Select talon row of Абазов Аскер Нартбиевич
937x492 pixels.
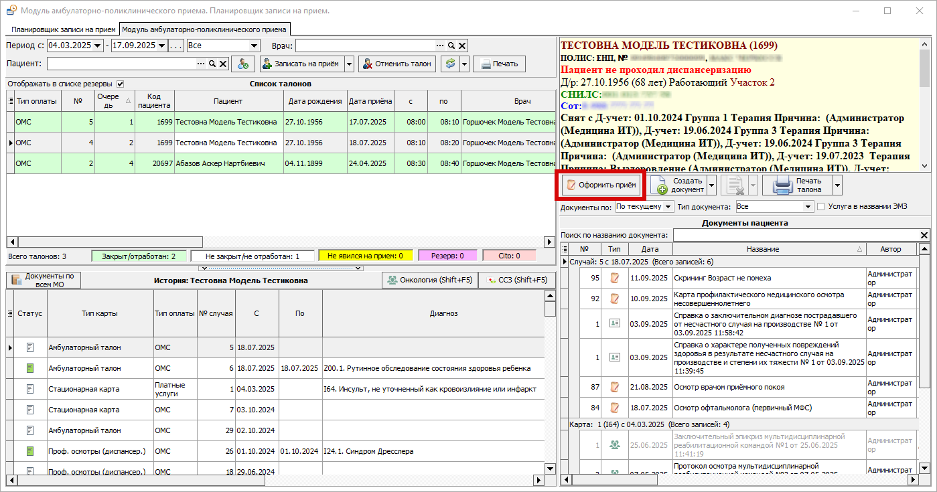pos(281,163)
